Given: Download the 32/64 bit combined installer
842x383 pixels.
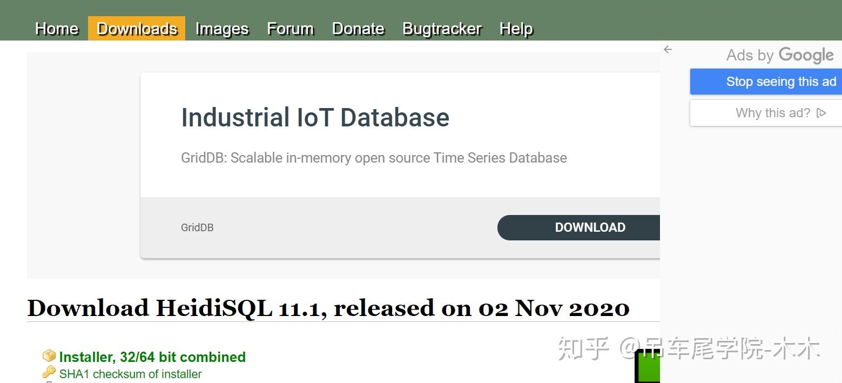Looking at the screenshot, I should click(x=152, y=357).
